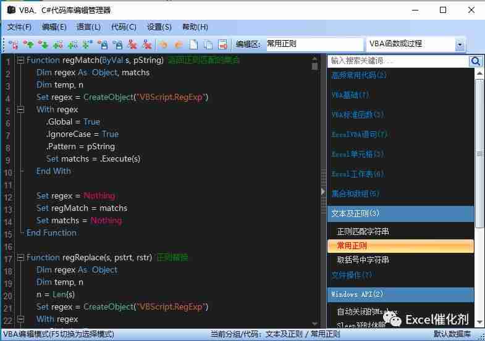Select the 取括号中字符串 code entry
Viewport: 485px width, 341px height.
coord(363,260)
